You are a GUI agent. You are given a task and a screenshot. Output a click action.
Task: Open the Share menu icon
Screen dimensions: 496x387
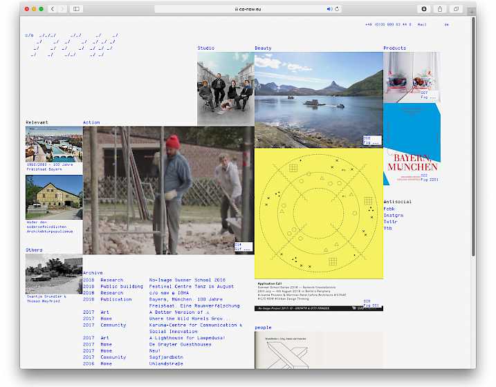[440, 9]
